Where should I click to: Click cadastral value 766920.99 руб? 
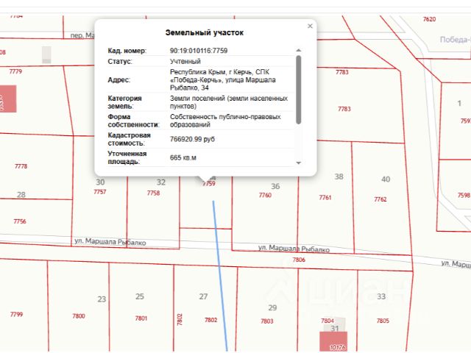click(x=192, y=139)
